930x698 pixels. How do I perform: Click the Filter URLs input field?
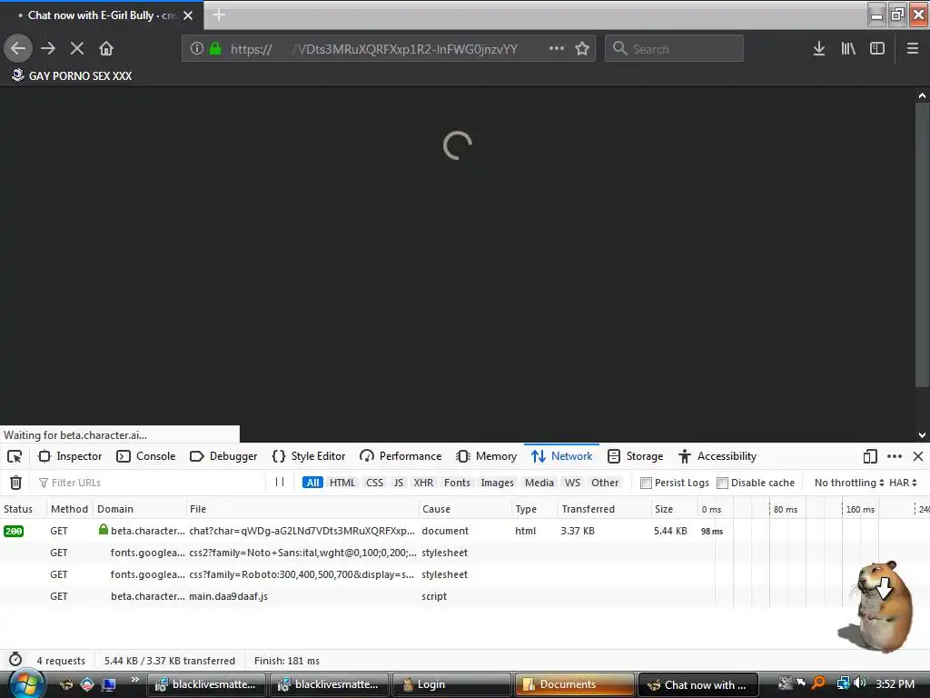point(152,483)
